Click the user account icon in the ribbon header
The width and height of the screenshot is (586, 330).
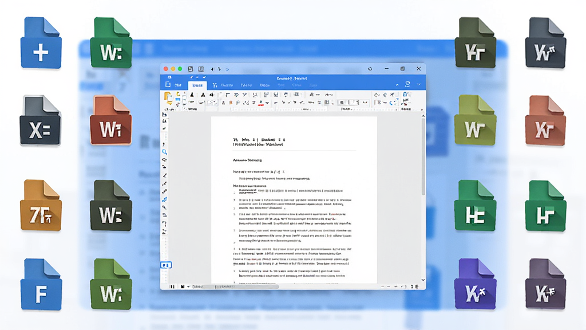(x=407, y=84)
